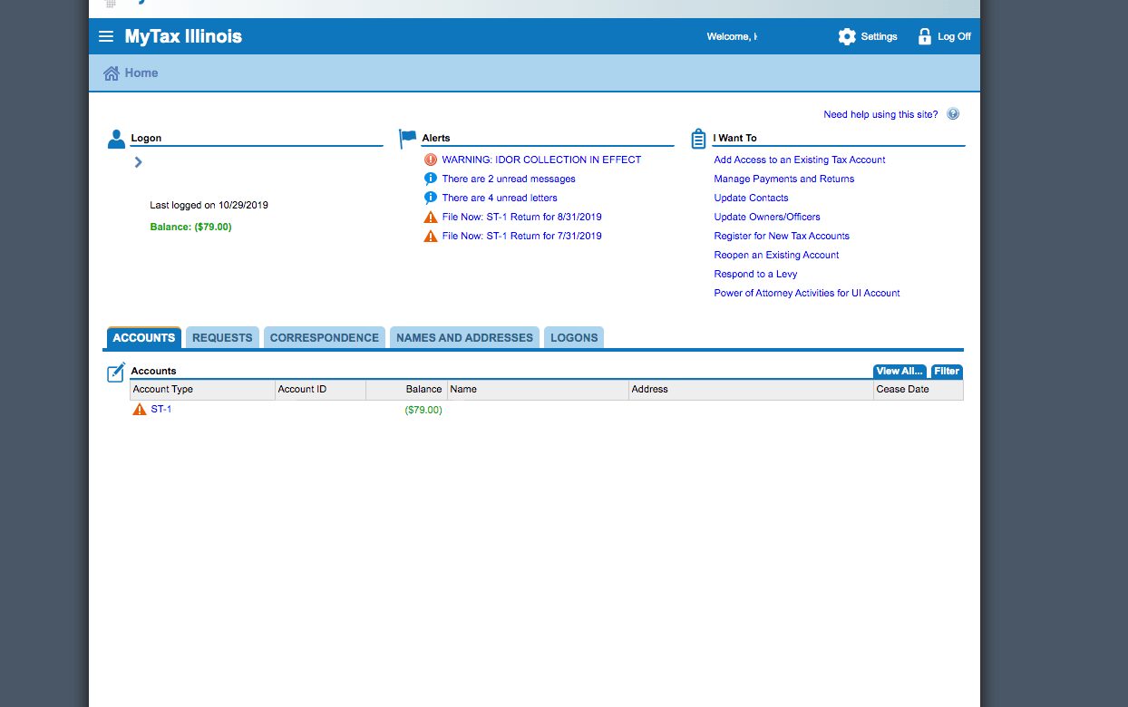1128x707 pixels.
Task: Open 'Need help using this site?' link
Action: coord(880,114)
